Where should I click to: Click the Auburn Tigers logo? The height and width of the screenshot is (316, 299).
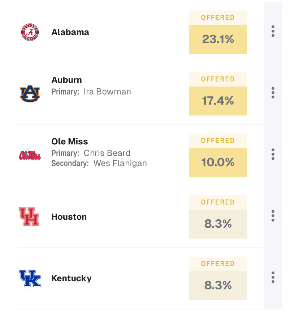(30, 94)
